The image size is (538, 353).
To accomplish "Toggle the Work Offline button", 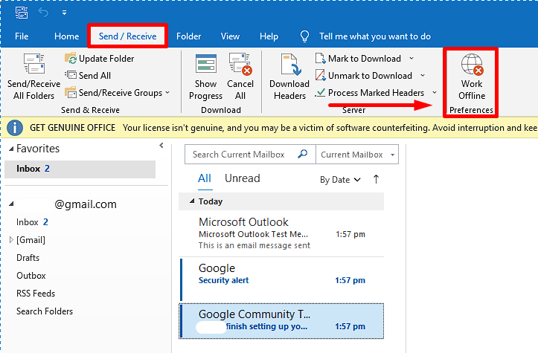I will click(x=472, y=77).
